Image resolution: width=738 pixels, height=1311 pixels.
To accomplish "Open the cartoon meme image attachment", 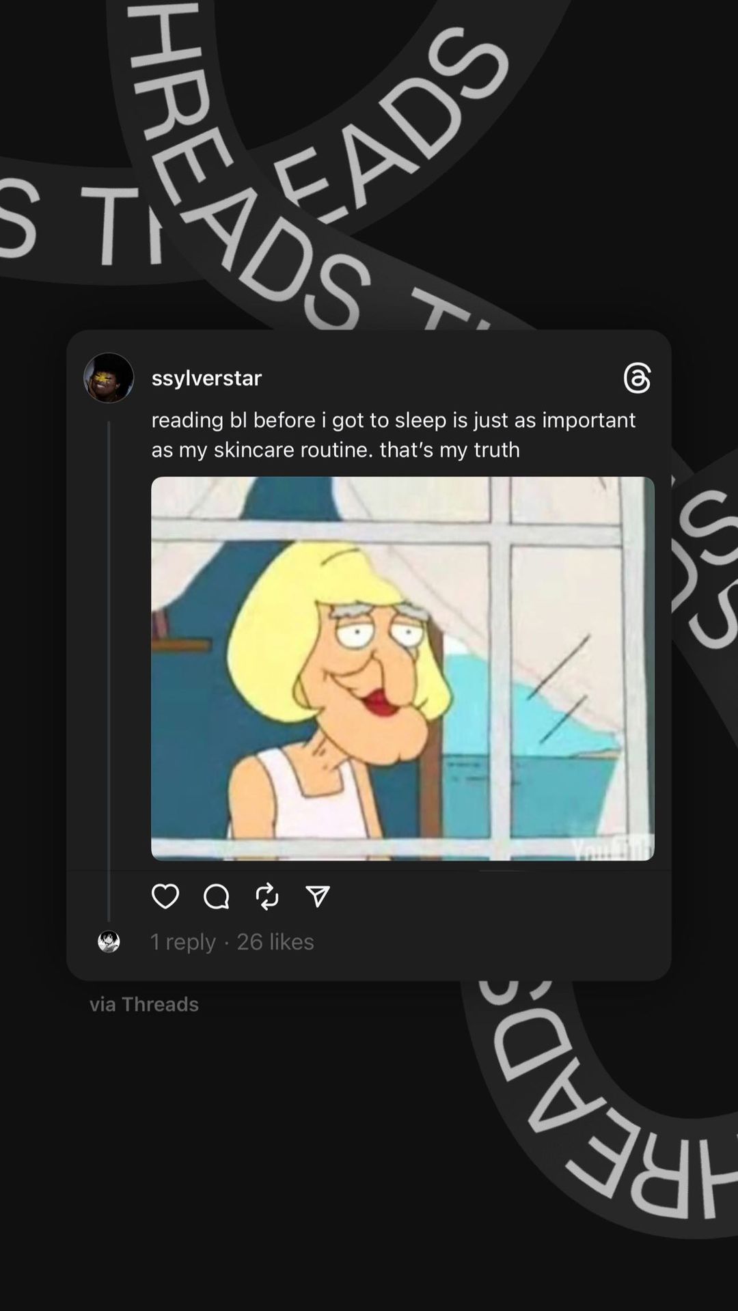I will [402, 668].
